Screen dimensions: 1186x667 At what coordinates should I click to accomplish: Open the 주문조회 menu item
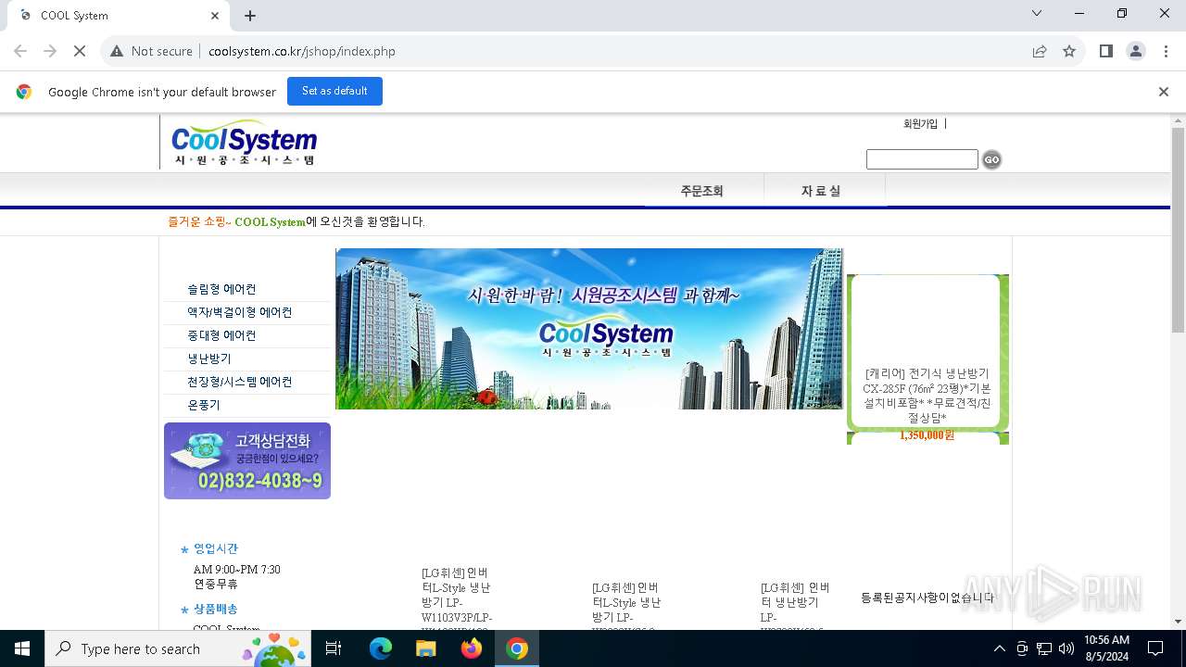701,191
